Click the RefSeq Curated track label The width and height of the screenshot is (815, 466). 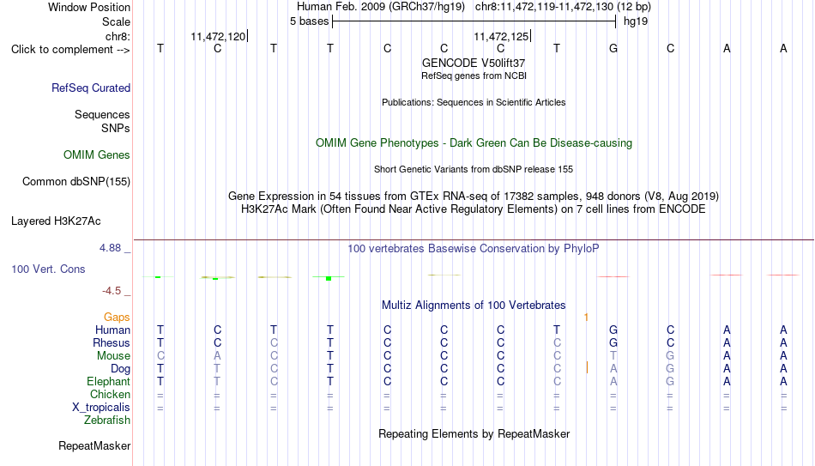91,88
